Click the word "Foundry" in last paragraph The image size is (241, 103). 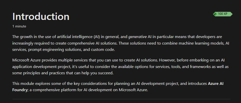[x=20, y=90]
